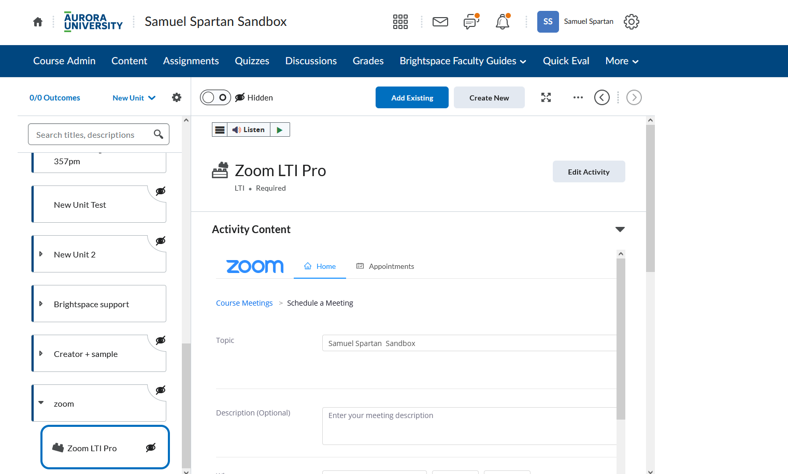This screenshot has height=474, width=788.
Task: Open Samuel Spartan Sandbox course title
Action: [216, 22]
